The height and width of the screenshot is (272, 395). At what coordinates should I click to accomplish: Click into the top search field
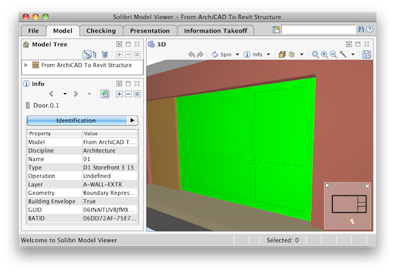click(318, 29)
